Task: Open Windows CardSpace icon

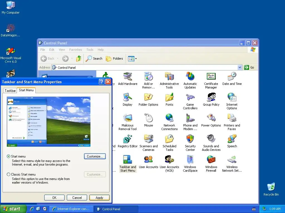Action: tap(190, 164)
